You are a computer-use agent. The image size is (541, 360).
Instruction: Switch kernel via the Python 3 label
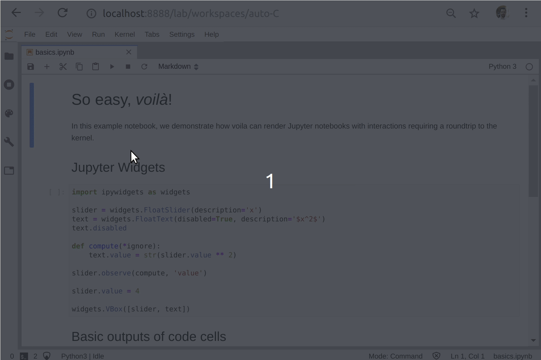click(502, 67)
